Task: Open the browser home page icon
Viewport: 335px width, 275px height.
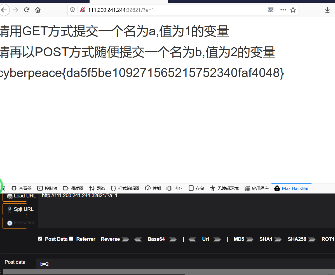Action: click(38, 10)
